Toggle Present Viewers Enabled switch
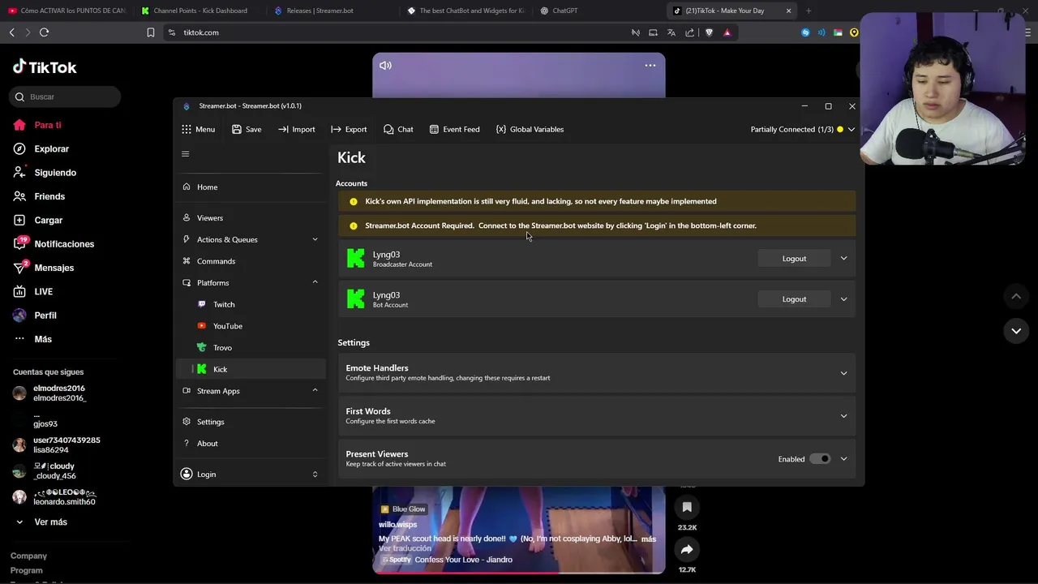Image resolution: width=1038 pixels, height=584 pixels. (x=821, y=459)
